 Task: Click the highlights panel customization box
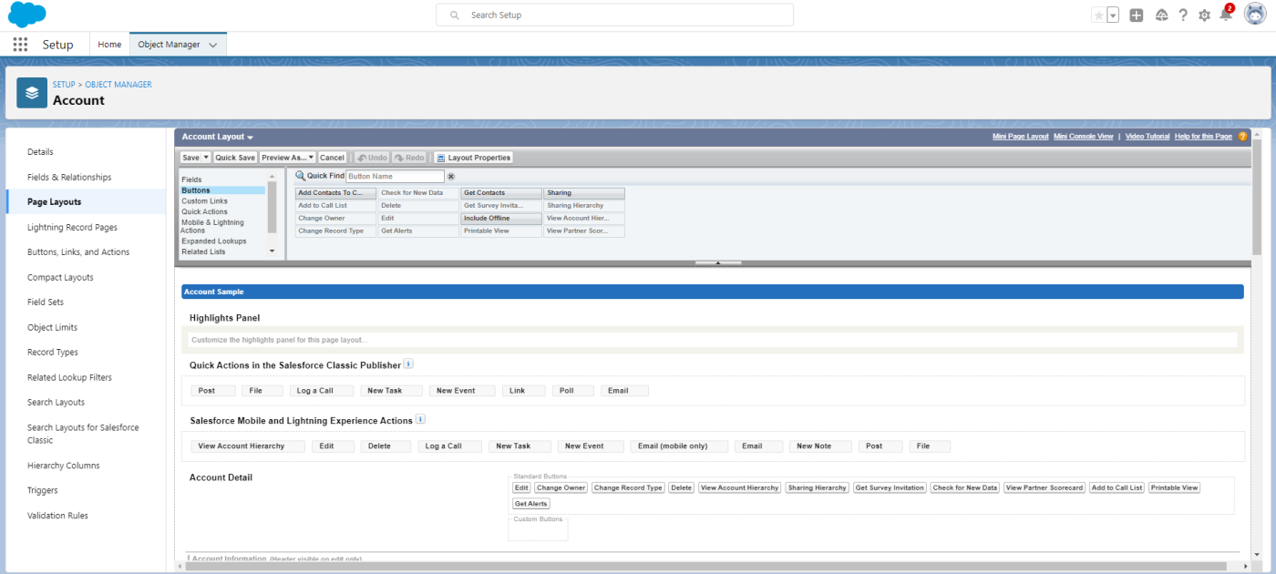click(711, 340)
